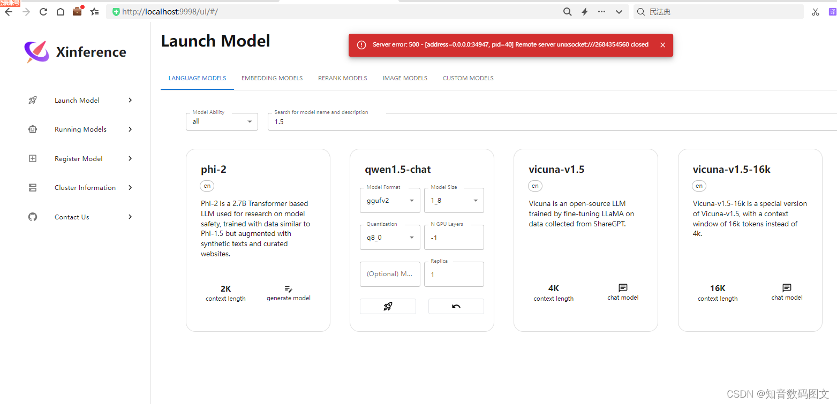Switch to the EMBEDDING MODELS tab
837x404 pixels.
click(272, 78)
